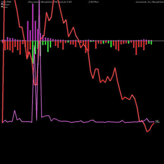Screen dimensions: 164x164
Task: Click the 'maceuticals, Inc.)' header text
Action: 144,2
